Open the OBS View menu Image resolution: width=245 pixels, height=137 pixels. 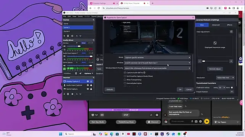(x=74, y=16)
